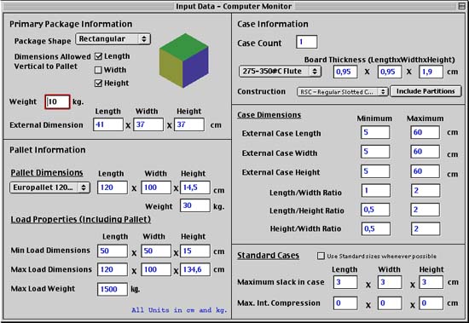The width and height of the screenshot is (469, 323).
Task: Click Max Load Length field
Action: click(x=113, y=270)
